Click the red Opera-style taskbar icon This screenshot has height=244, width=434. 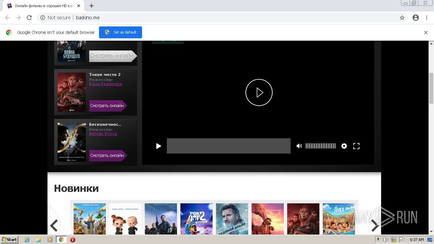(73, 240)
